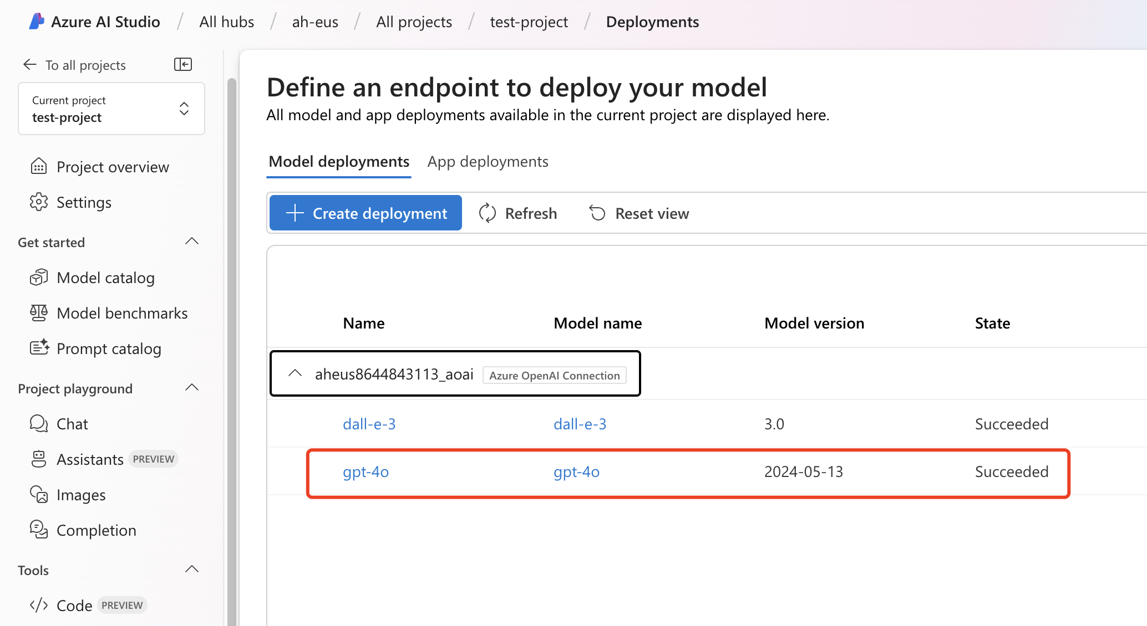Viewport: 1147px width, 626px height.
Task: Click Succeeded state in the dall-e-3 row
Action: (x=1012, y=424)
